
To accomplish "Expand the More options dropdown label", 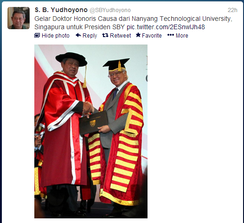I will (x=182, y=36).
